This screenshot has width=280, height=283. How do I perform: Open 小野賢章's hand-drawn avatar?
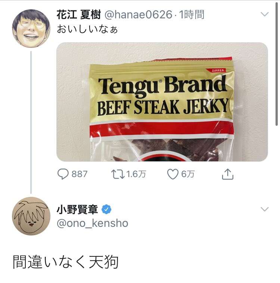pos(31,216)
